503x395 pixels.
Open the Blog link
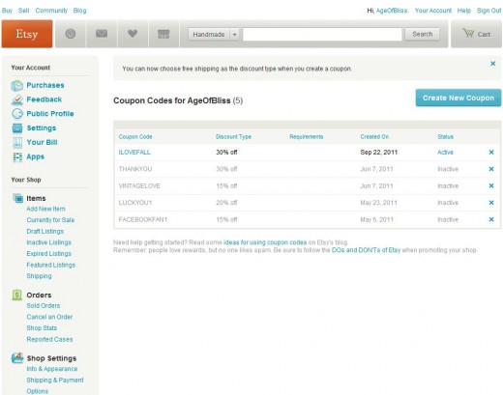pyautogui.click(x=79, y=11)
